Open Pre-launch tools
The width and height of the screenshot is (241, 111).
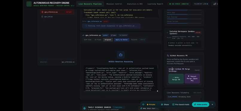(x=181, y=104)
